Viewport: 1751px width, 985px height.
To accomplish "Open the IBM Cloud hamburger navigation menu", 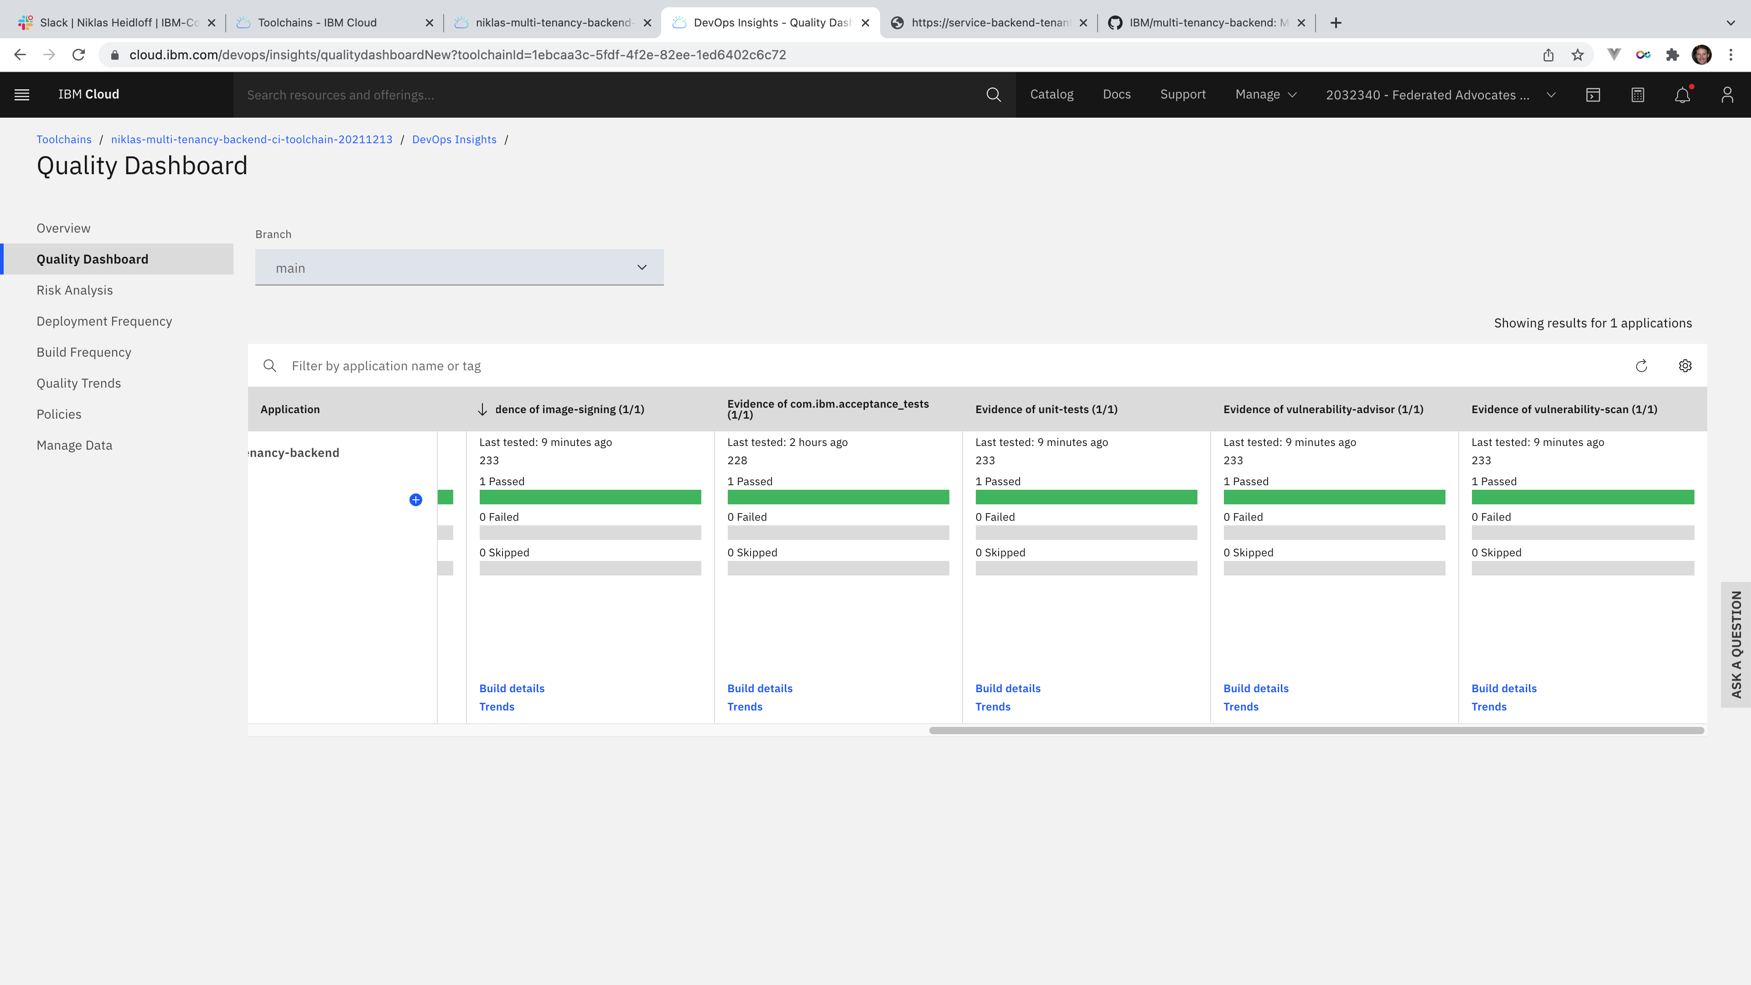I will click(22, 94).
